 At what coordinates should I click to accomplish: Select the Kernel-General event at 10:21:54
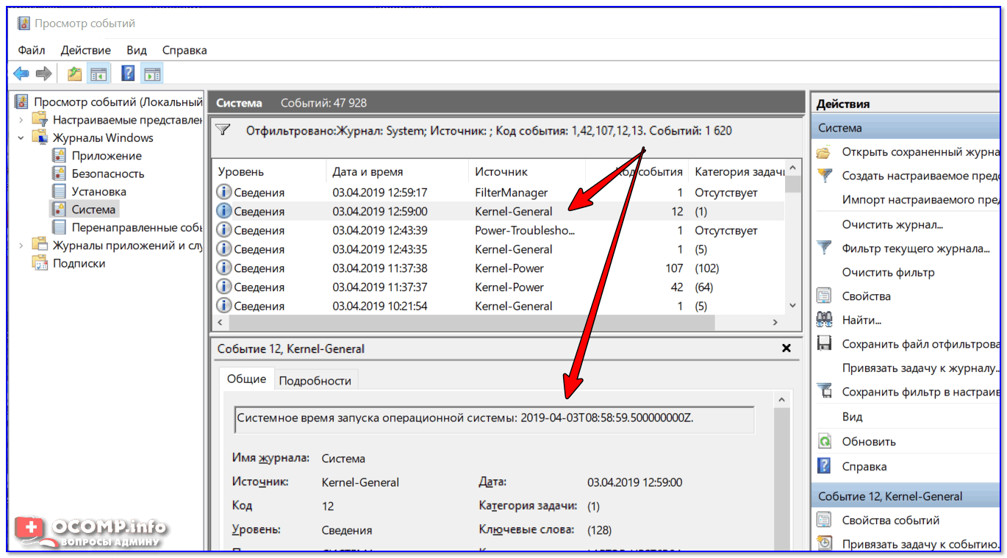tap(498, 306)
